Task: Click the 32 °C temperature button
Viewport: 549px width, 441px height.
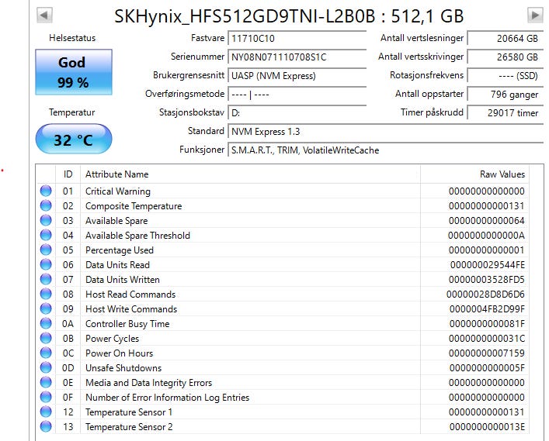Action: [x=74, y=139]
